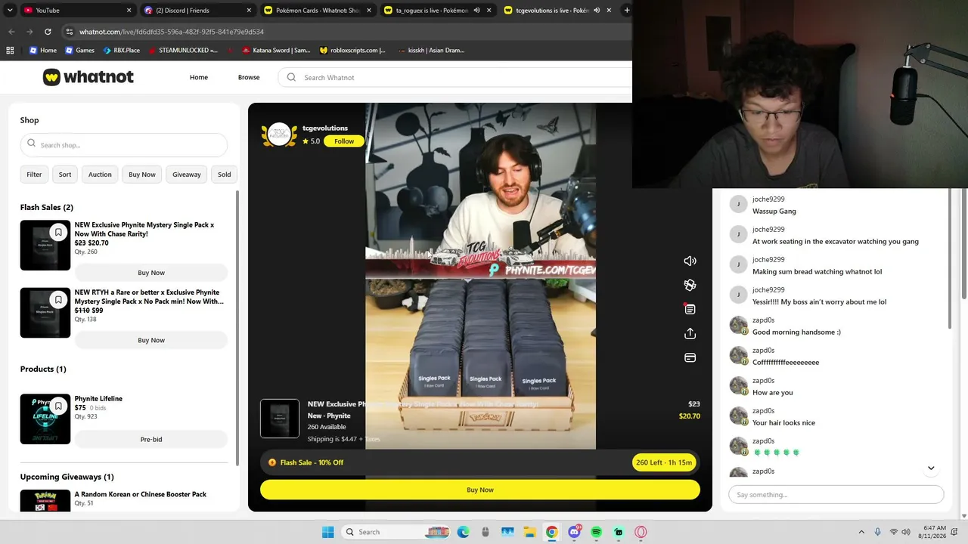Open the Wi-Fi and volume quick settings

[x=901, y=532]
